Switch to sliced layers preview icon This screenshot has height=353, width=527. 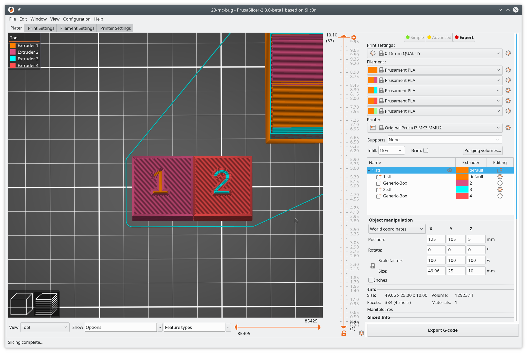[x=46, y=304]
